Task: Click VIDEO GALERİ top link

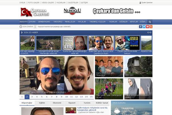Action: 48,3
